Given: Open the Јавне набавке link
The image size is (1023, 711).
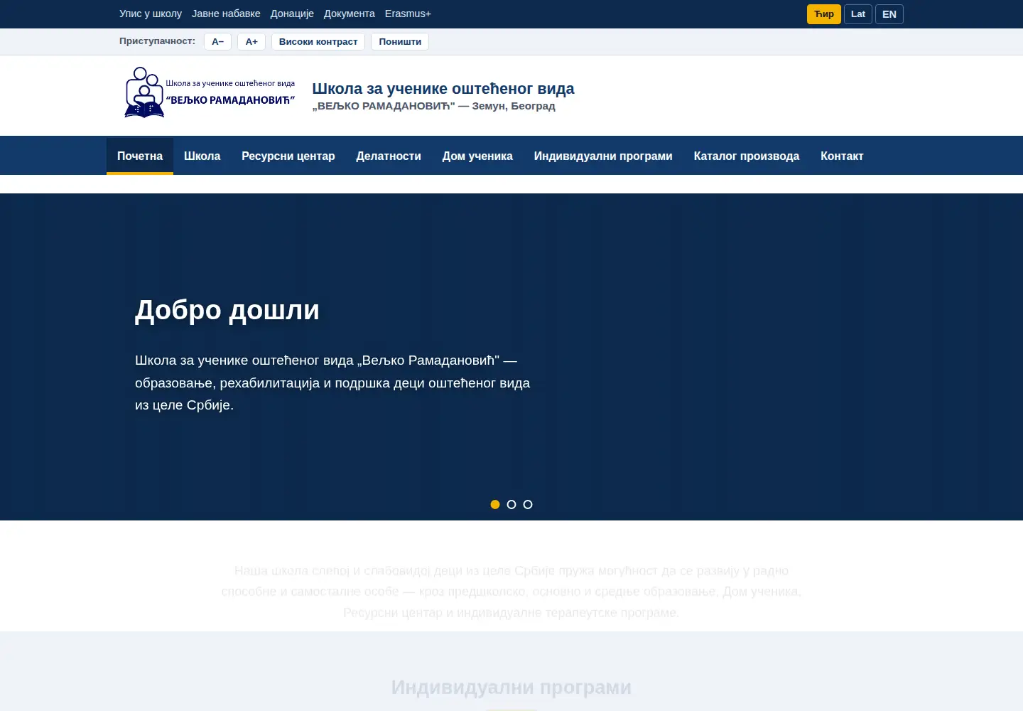Looking at the screenshot, I should [226, 14].
